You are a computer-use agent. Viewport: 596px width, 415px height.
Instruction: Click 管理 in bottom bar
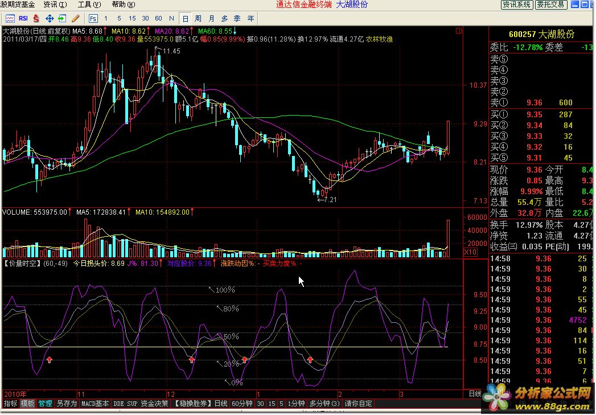(45, 404)
